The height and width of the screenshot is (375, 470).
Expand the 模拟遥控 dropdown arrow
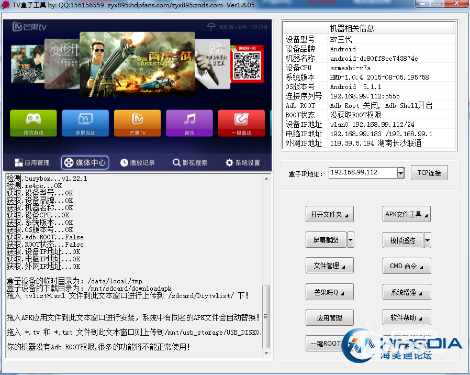tap(428, 240)
